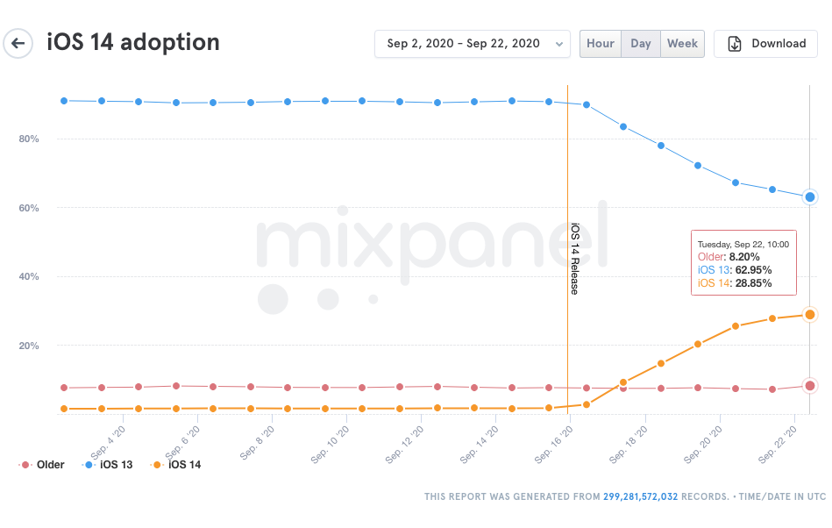Select the Day granularity tab
The width and height of the screenshot is (832, 528).
(641, 44)
